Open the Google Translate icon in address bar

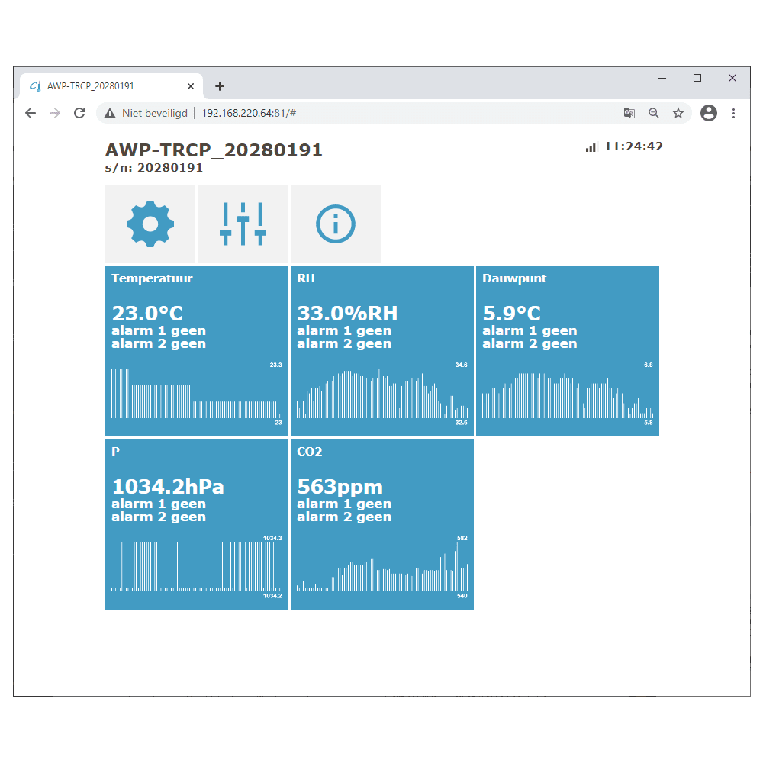[629, 113]
